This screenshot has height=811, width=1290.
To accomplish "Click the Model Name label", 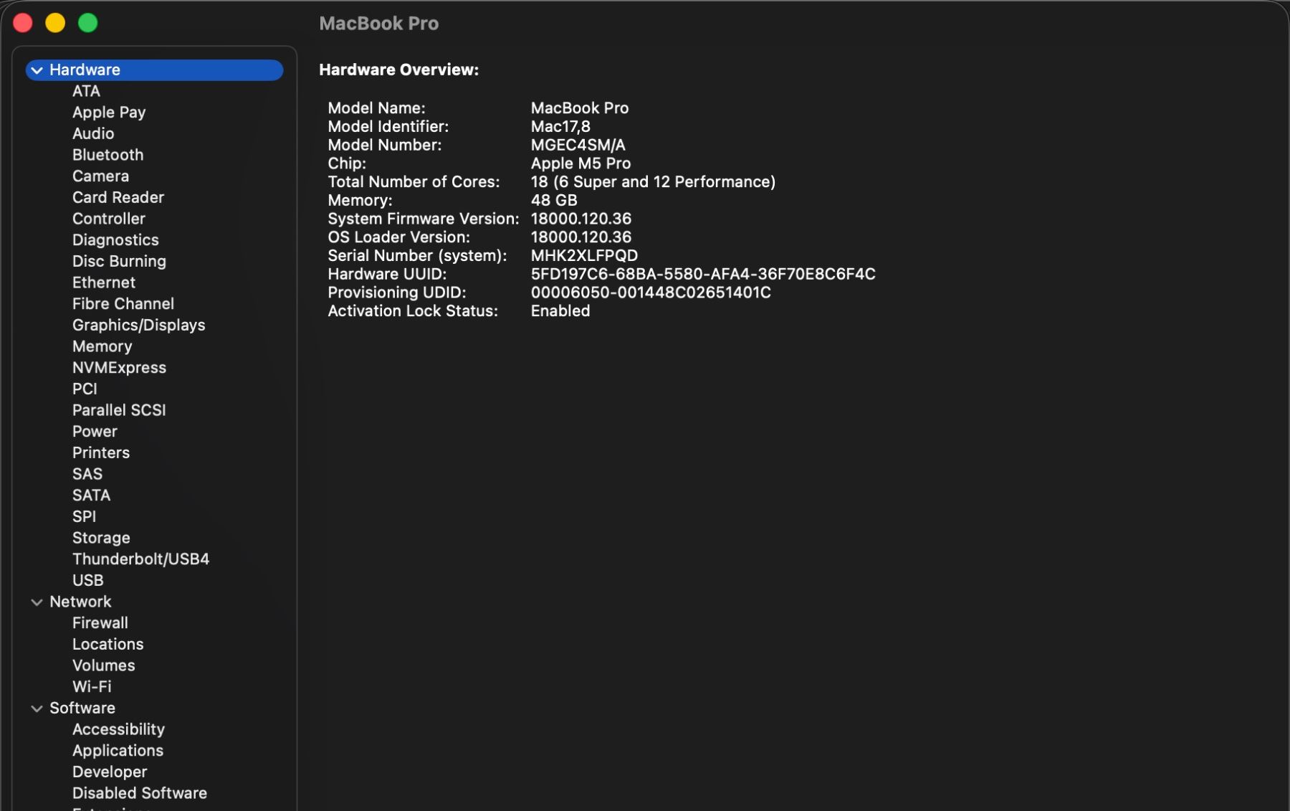I will [x=376, y=108].
